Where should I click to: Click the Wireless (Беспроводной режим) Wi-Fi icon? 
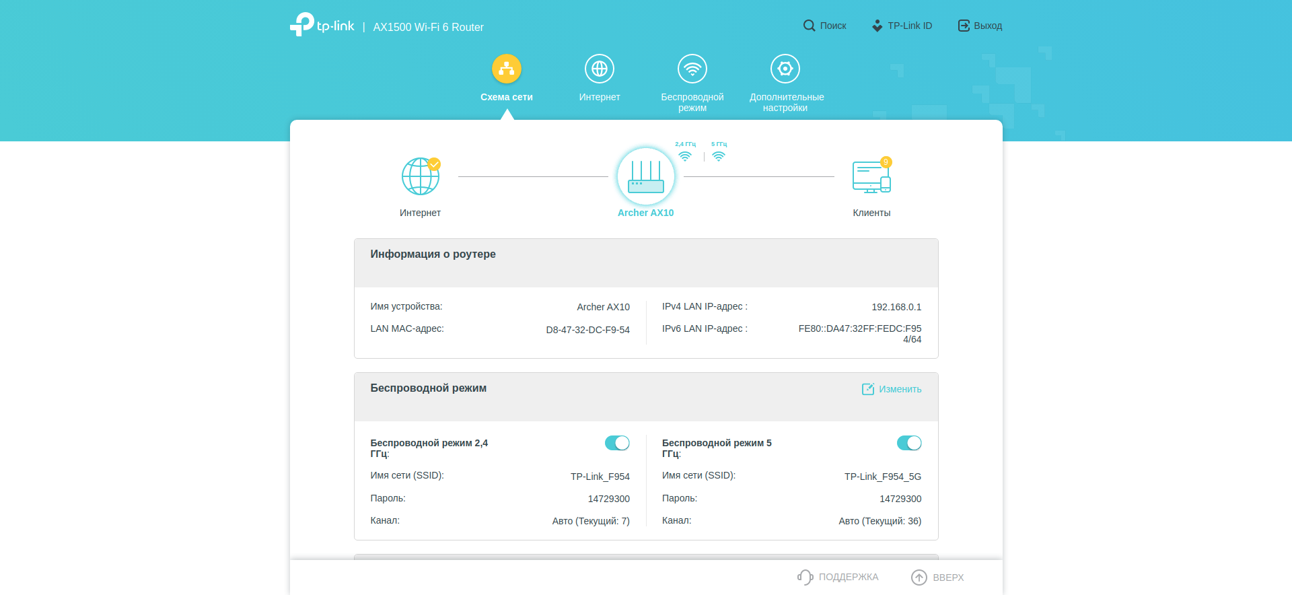(692, 69)
